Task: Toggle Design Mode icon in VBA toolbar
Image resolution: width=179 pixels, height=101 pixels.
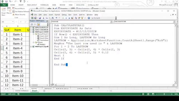Action: 72,18
